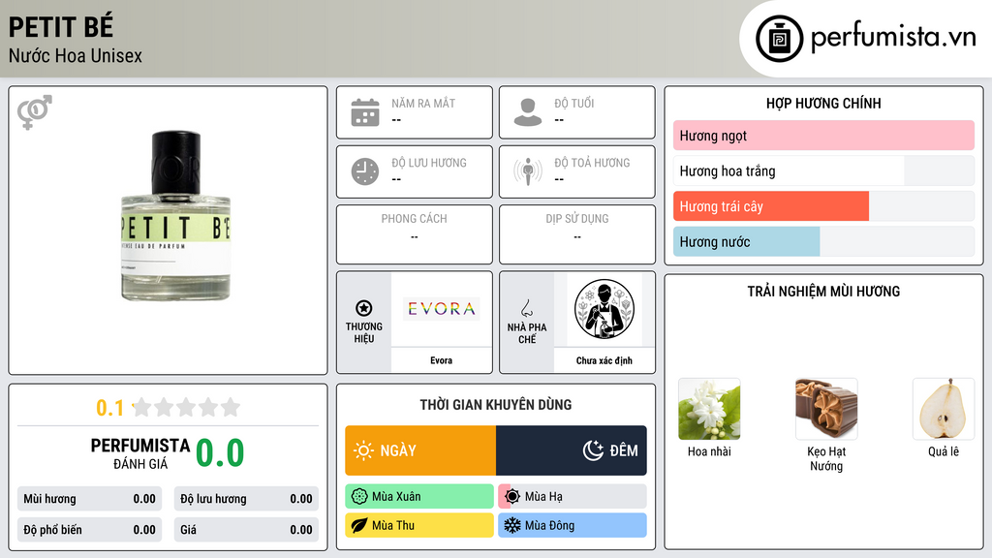Click the person icon beside Độ tuổi
992x558 pixels.
click(x=528, y=112)
